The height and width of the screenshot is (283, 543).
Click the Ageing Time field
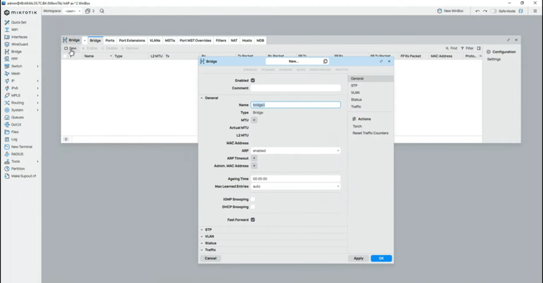tap(295, 179)
